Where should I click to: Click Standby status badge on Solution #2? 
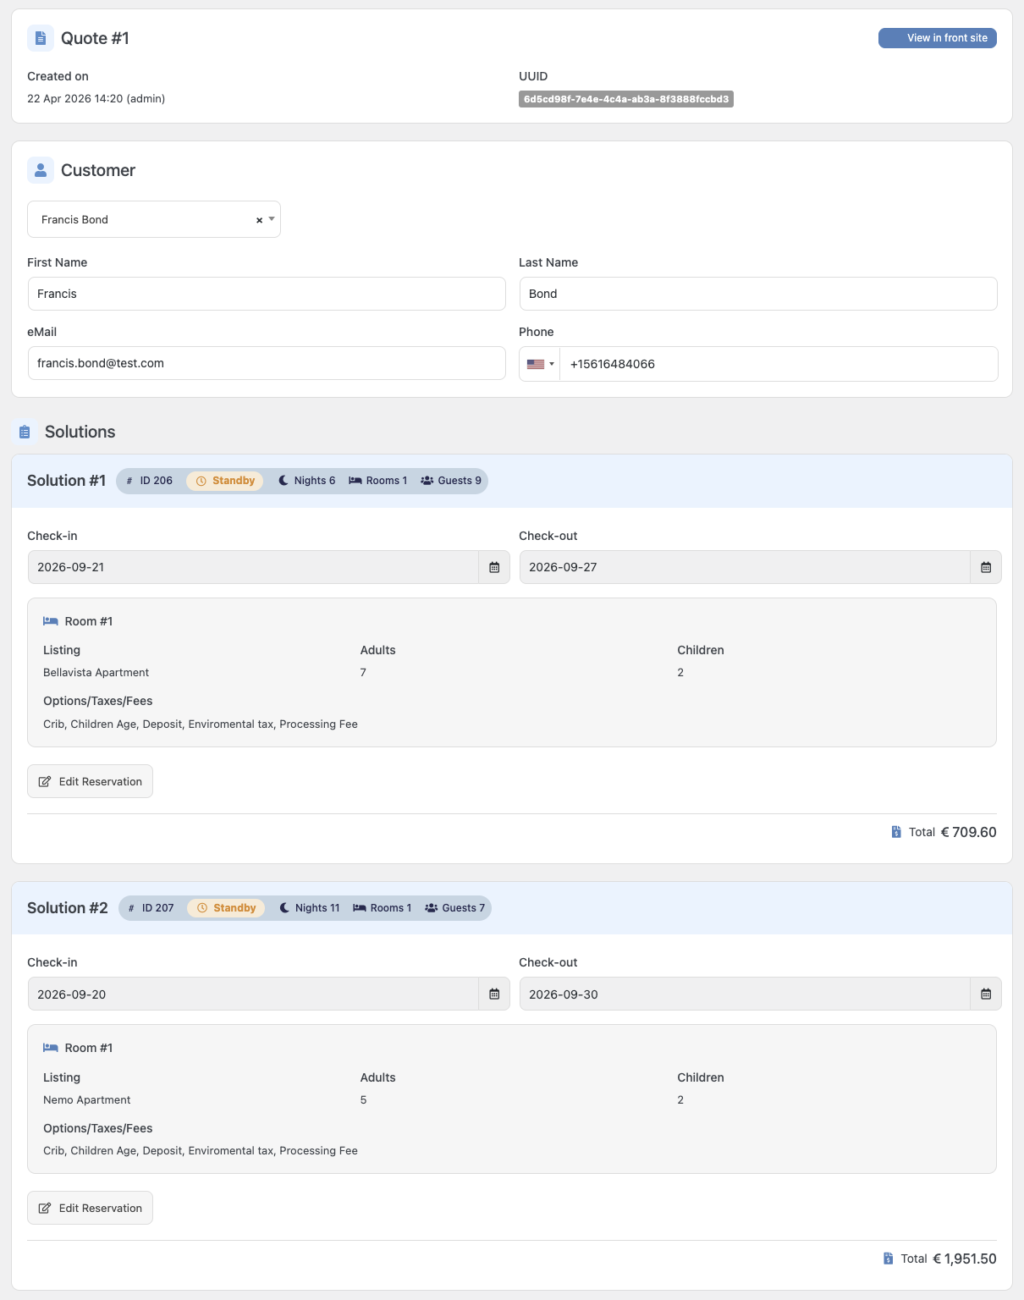coord(227,908)
